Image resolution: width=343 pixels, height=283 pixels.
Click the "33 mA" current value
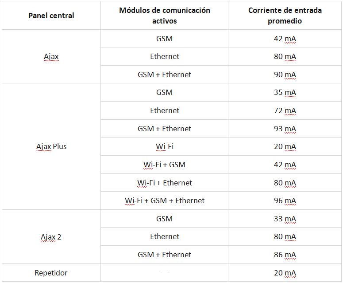tap(285, 219)
